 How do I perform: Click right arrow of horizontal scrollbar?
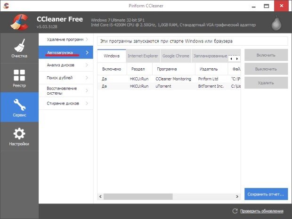coord(237,196)
